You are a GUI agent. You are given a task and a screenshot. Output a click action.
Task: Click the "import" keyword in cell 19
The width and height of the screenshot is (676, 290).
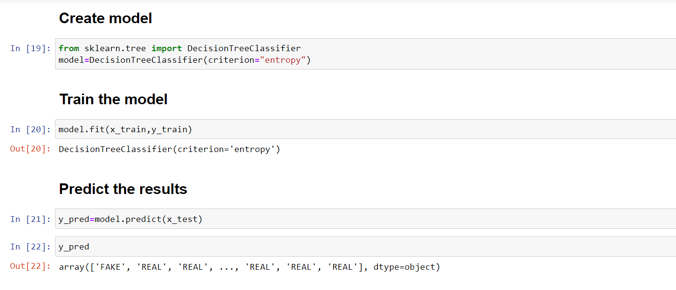pos(167,48)
